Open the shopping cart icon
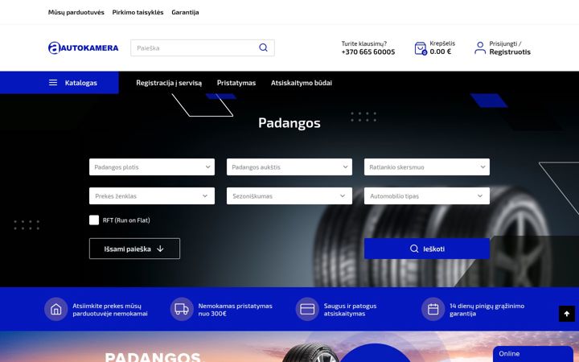The width and height of the screenshot is (579, 362). click(x=421, y=48)
